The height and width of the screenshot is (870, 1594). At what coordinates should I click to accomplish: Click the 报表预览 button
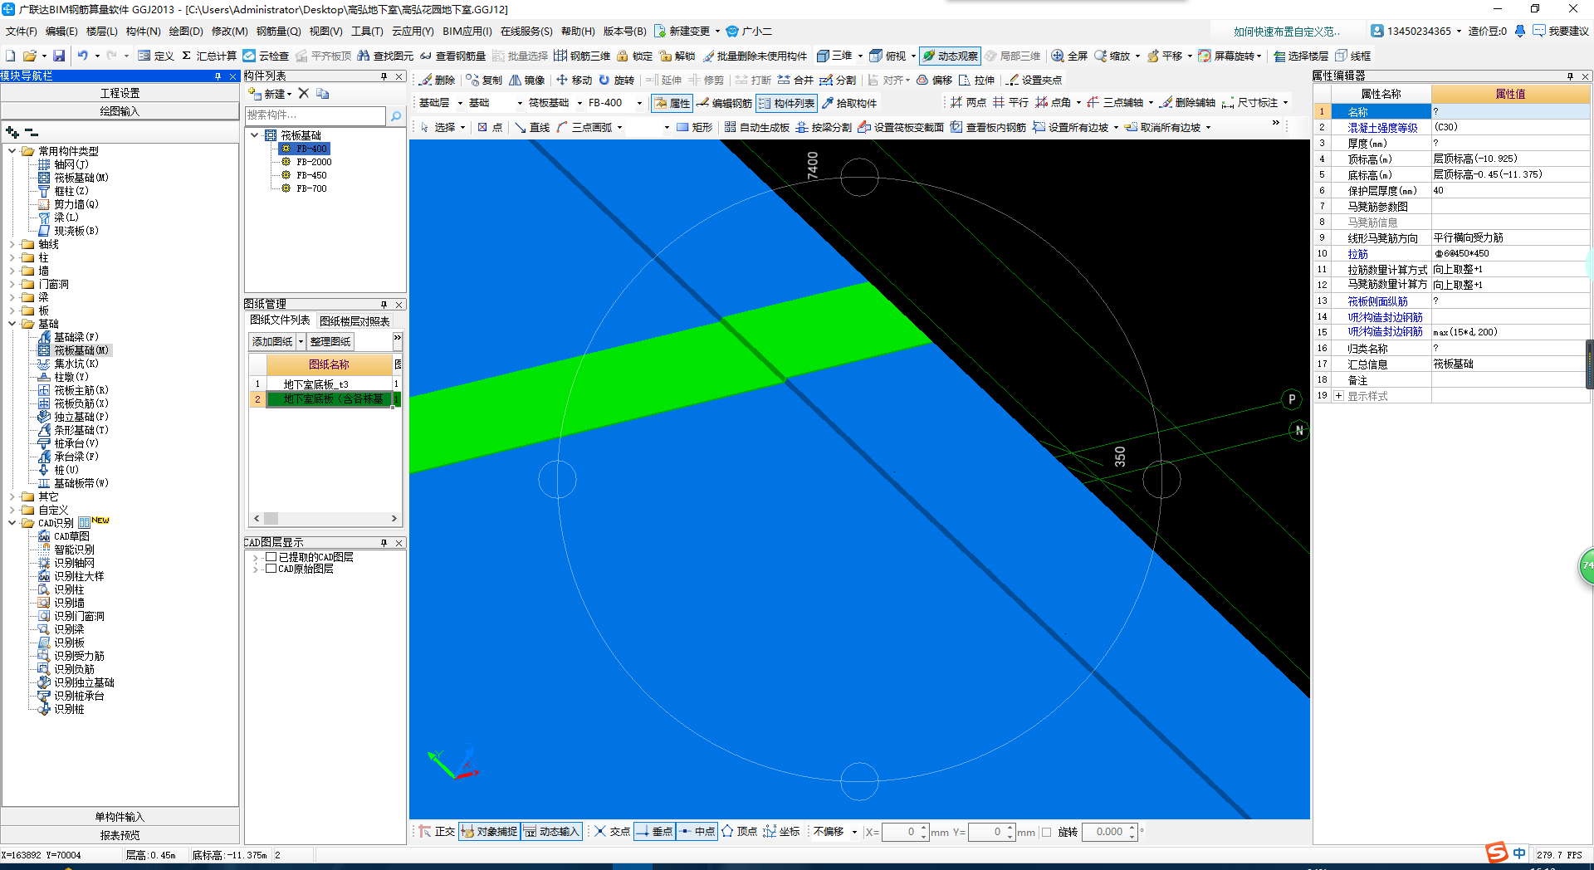(x=120, y=835)
